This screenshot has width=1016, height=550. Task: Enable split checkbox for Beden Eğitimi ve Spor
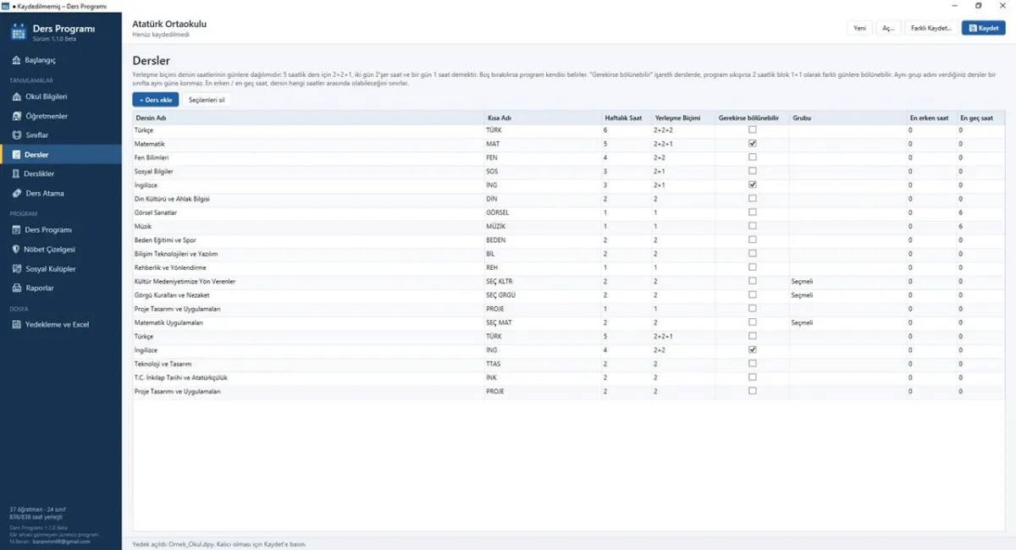point(752,239)
